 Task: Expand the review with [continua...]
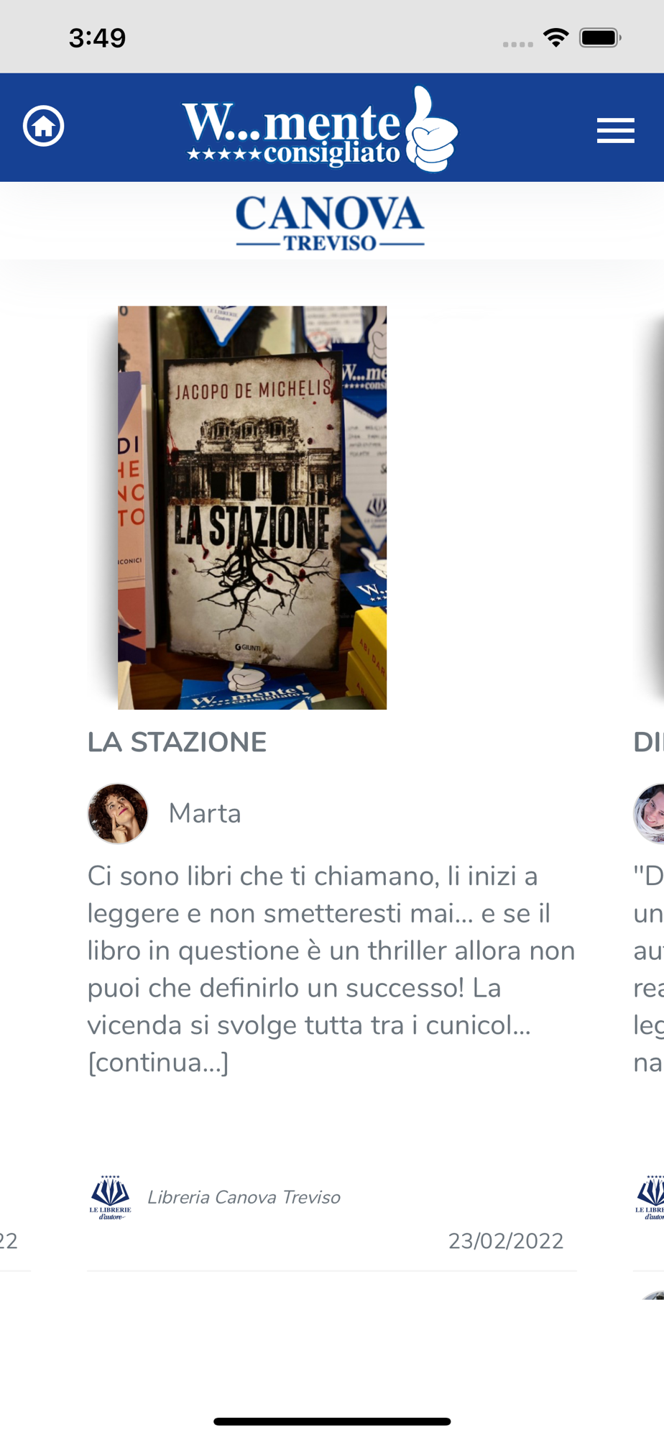pyautogui.click(x=158, y=1062)
